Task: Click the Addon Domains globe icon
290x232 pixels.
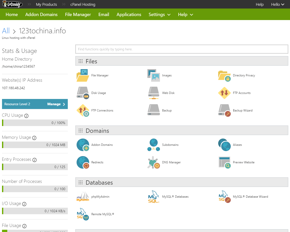Action: point(83,145)
